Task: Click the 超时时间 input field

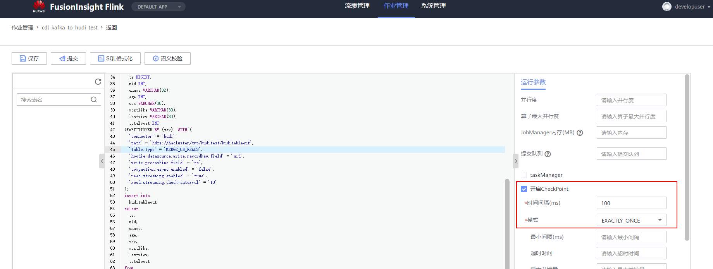Action: pyautogui.click(x=631, y=253)
